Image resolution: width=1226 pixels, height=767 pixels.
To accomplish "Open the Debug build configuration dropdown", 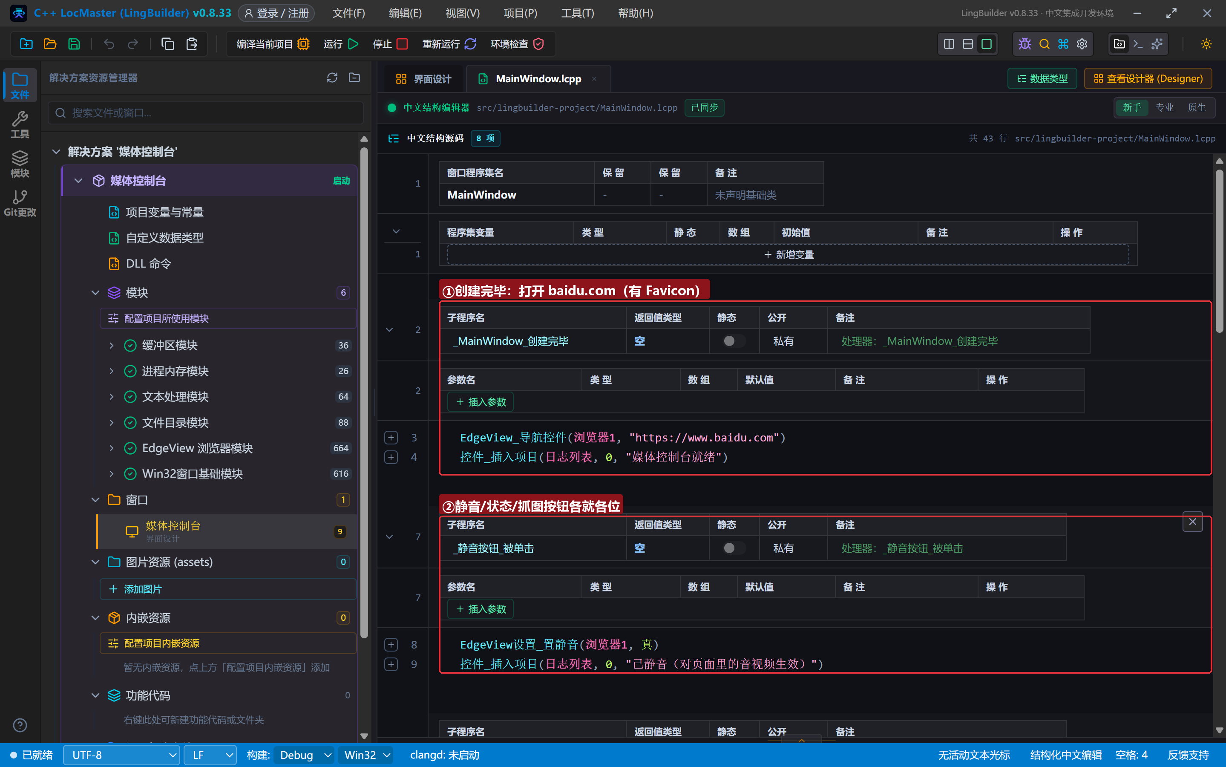I will tap(304, 755).
